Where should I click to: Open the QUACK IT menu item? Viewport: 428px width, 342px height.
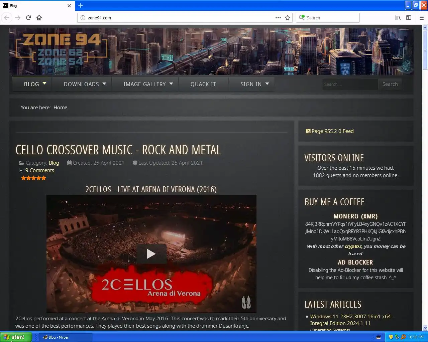pos(203,84)
